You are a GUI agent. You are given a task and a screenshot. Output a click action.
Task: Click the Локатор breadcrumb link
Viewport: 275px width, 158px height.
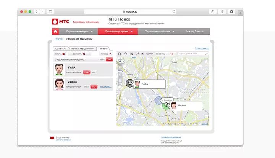coord(58,39)
